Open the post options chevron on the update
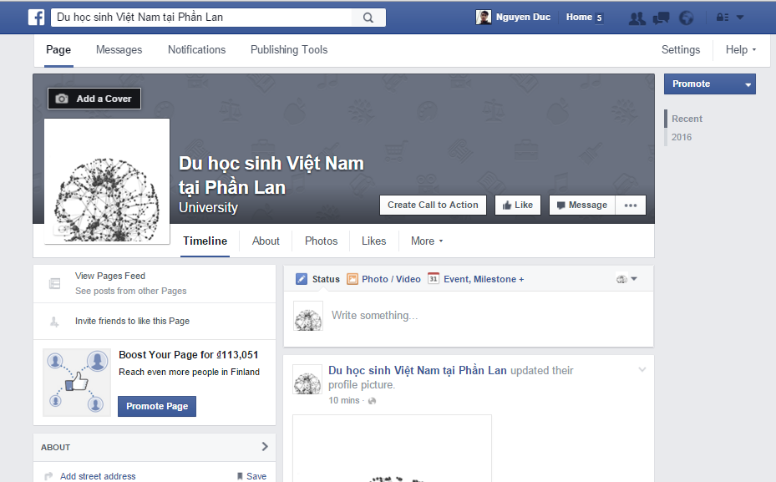The height and width of the screenshot is (482, 776). 642,370
